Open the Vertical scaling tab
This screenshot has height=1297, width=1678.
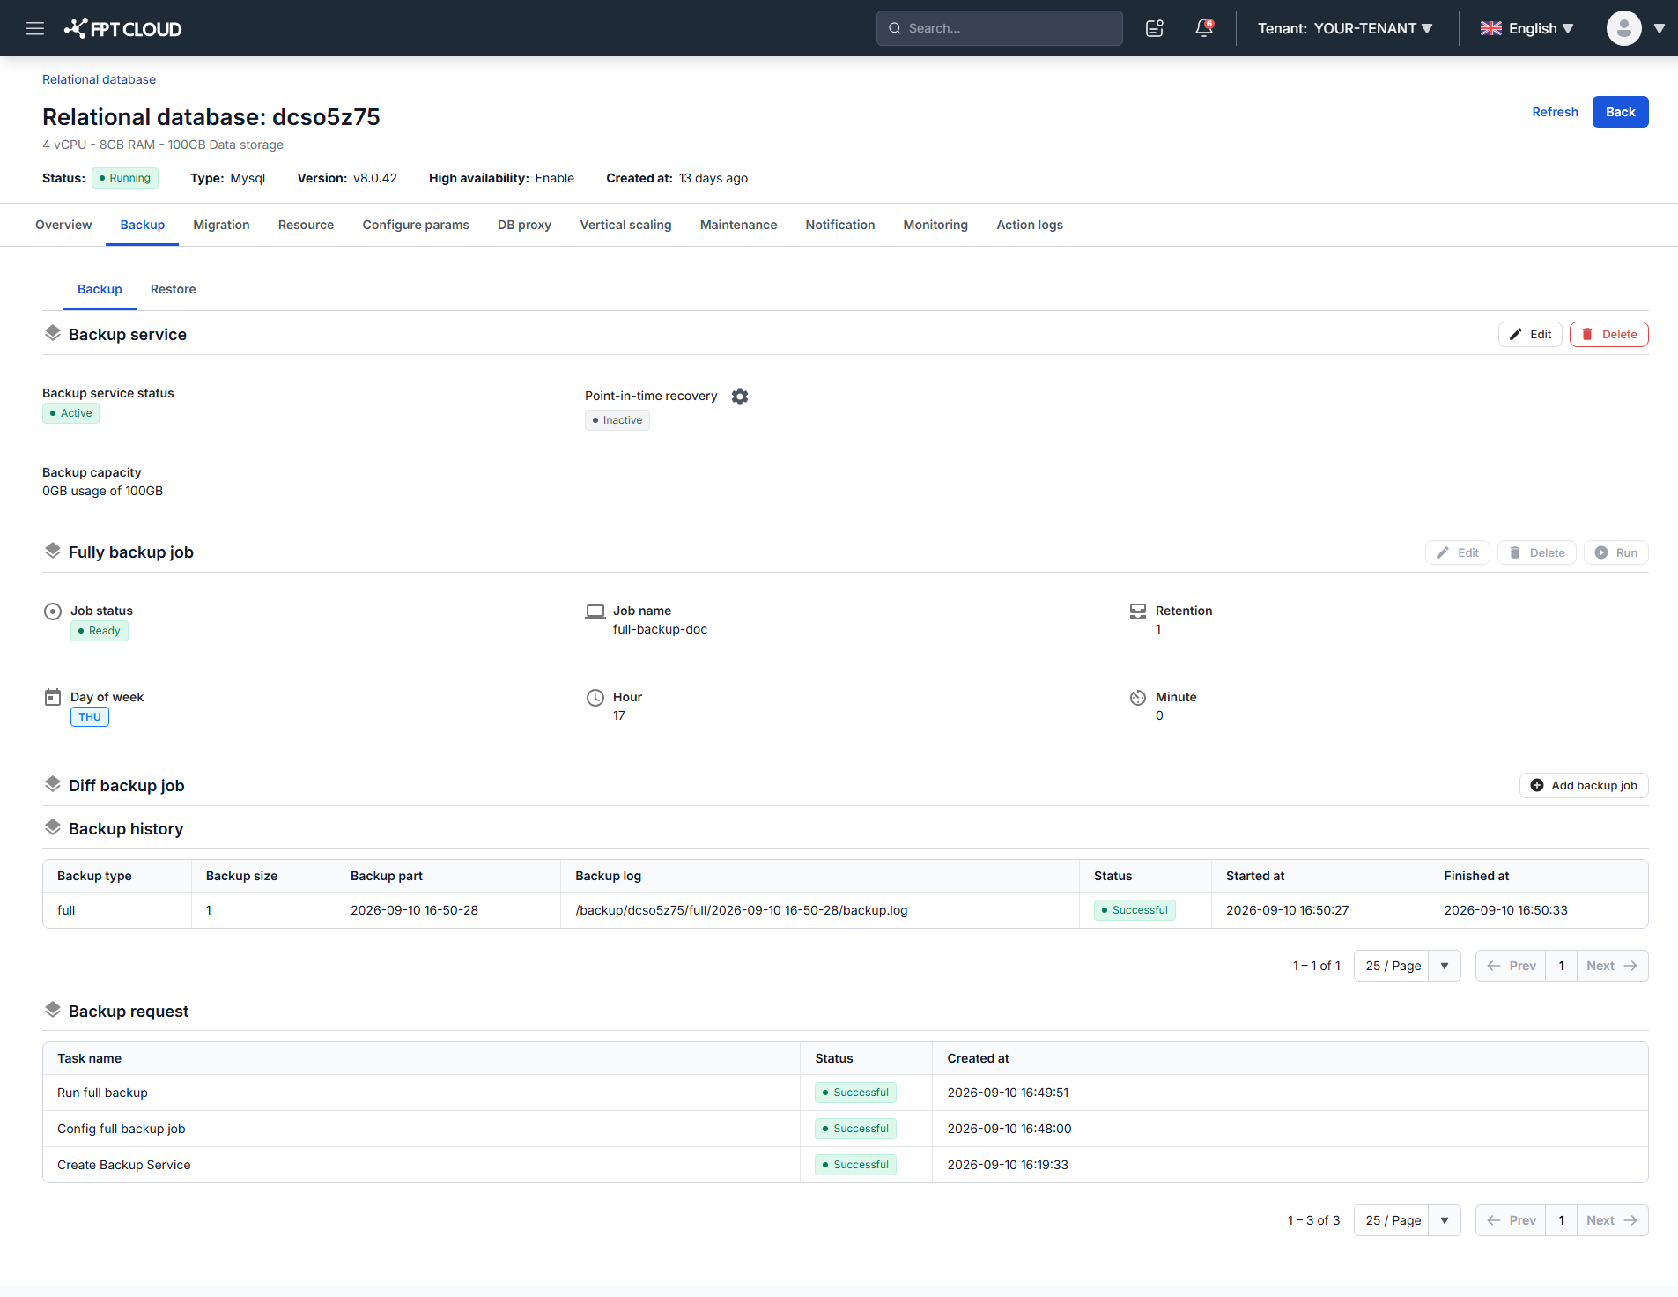pos(625,225)
